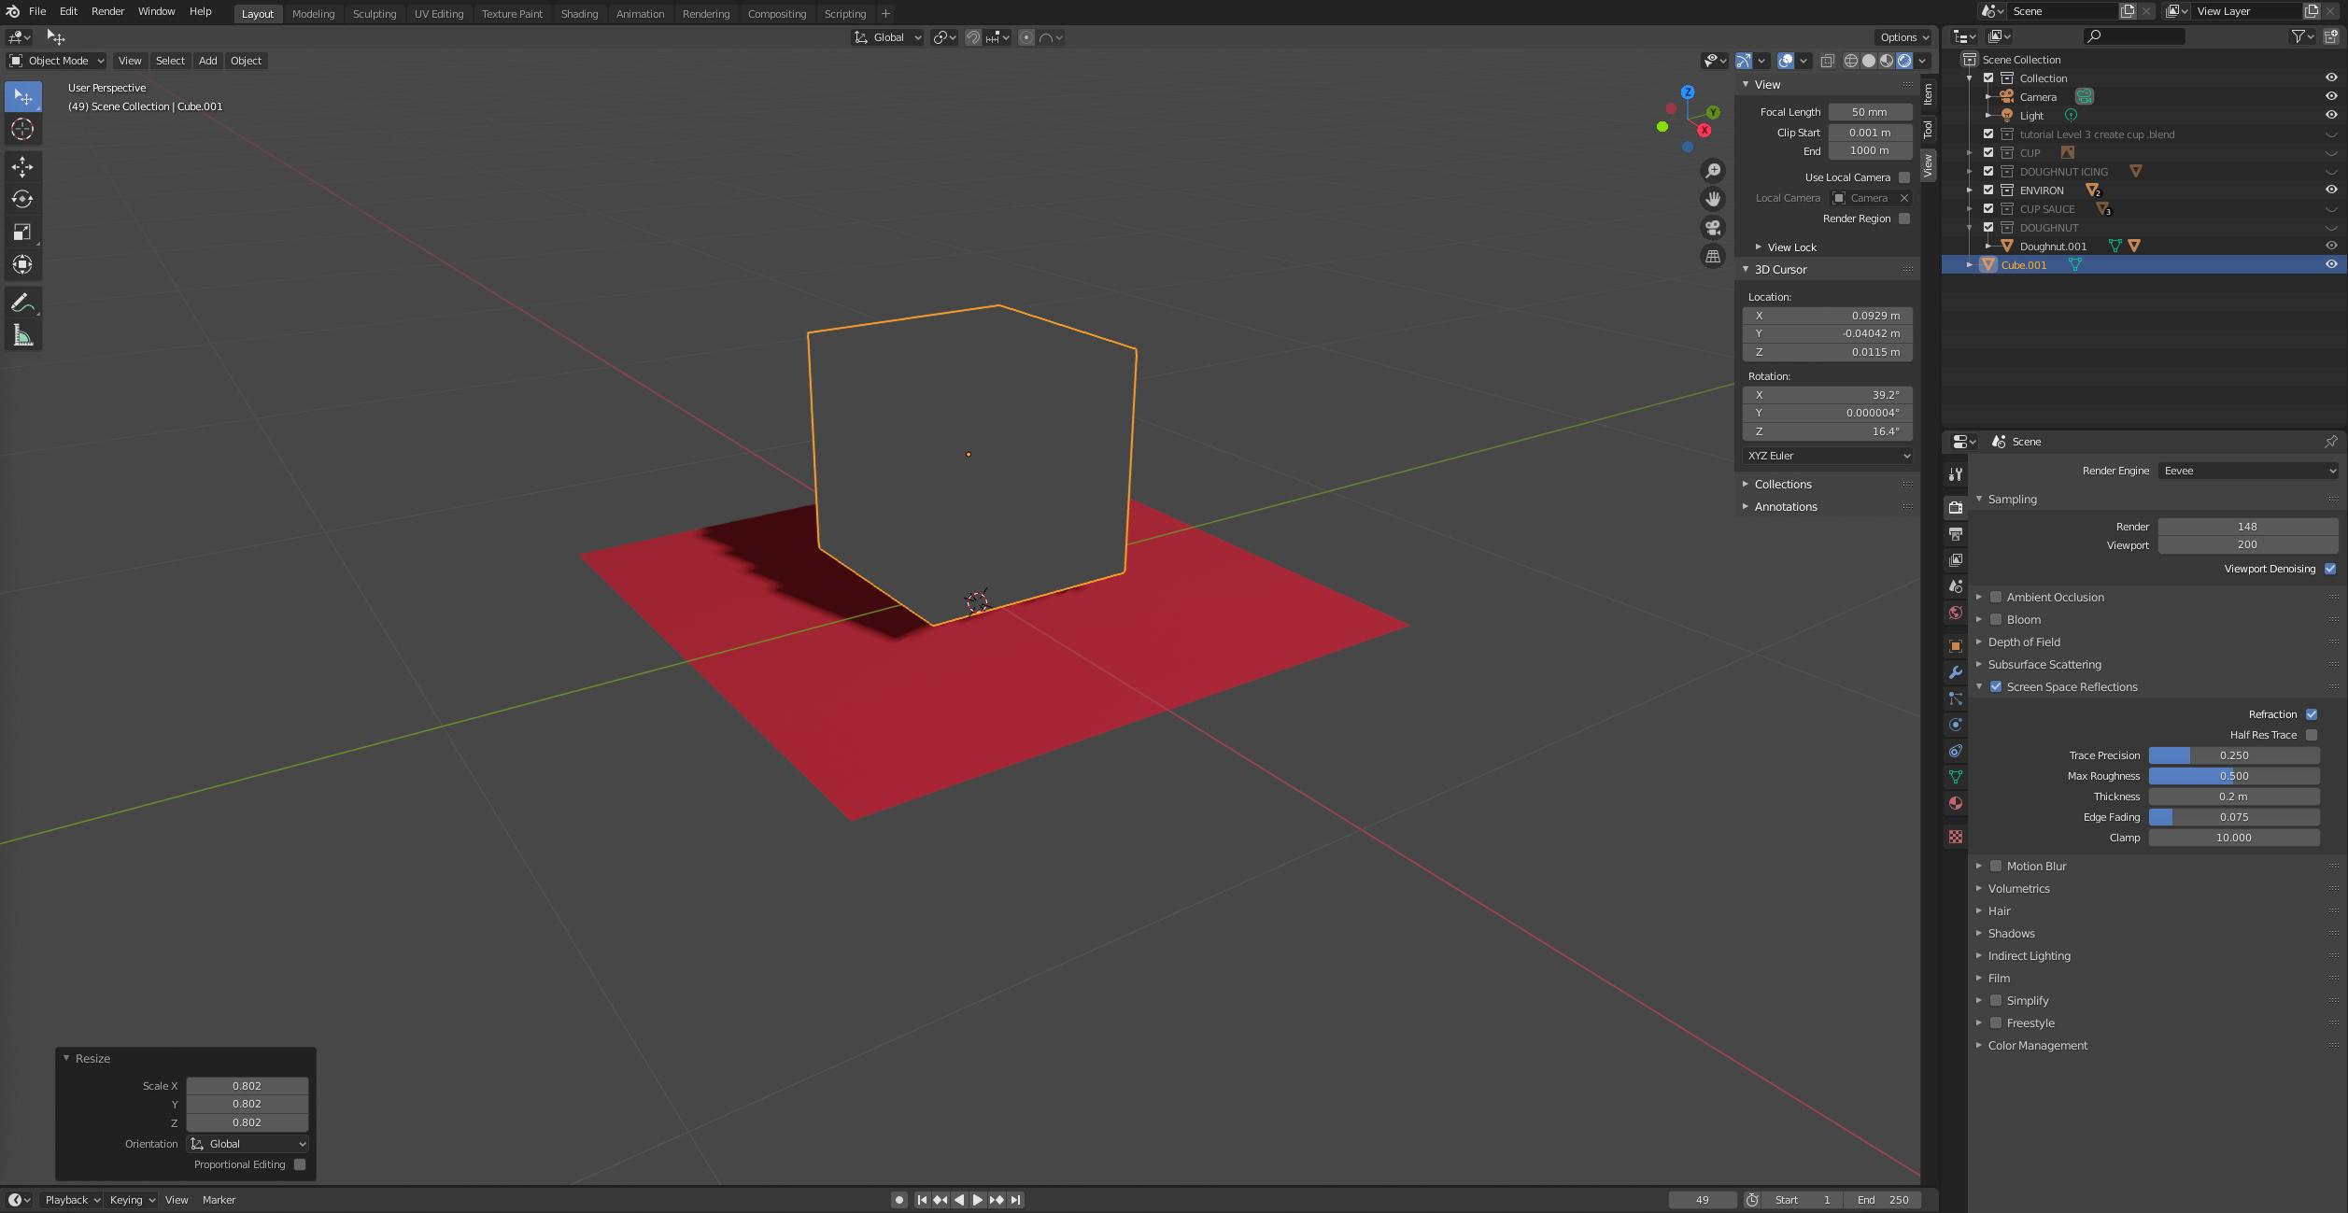
Task: Play the animation forward
Action: (978, 1200)
